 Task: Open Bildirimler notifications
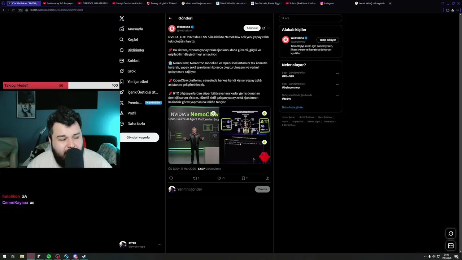click(132, 50)
